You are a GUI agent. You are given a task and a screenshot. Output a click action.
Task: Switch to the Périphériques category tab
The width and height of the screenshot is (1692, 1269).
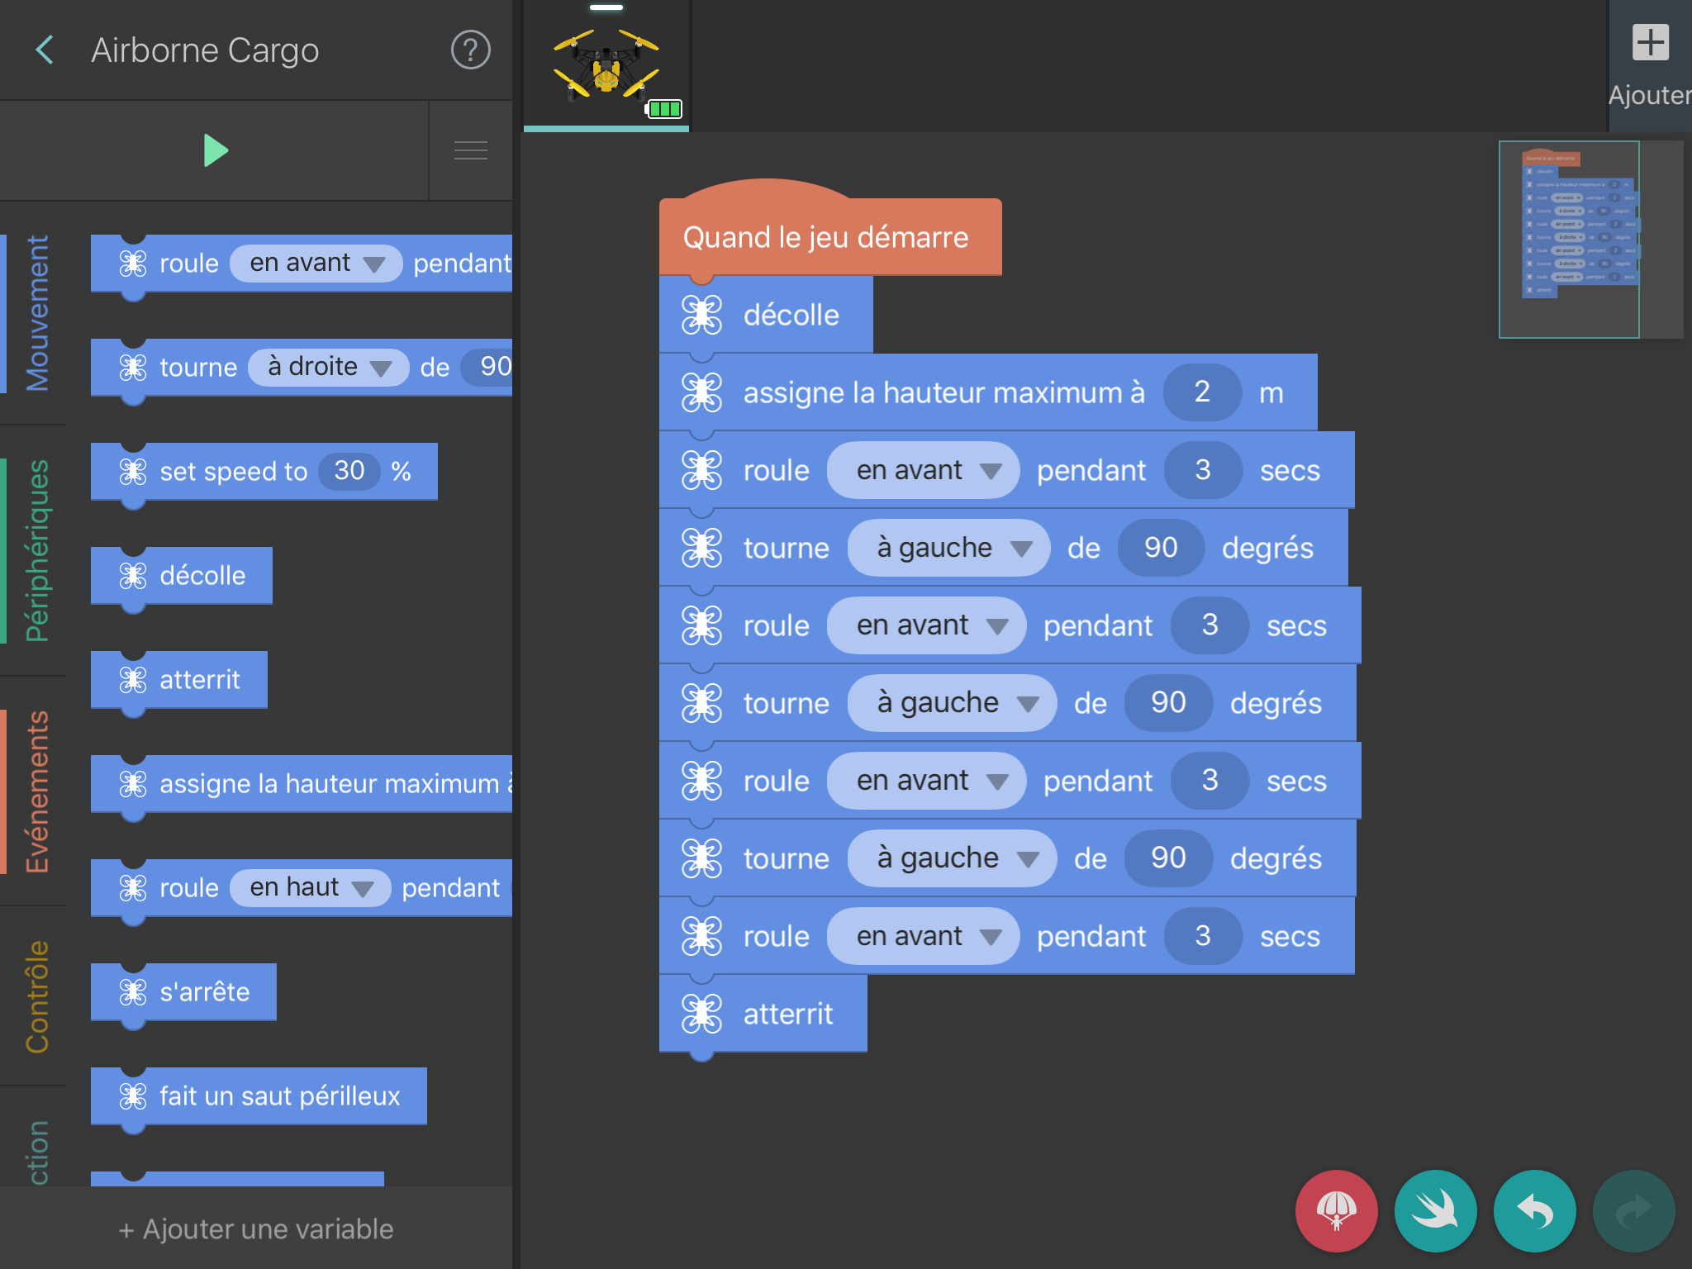37,550
